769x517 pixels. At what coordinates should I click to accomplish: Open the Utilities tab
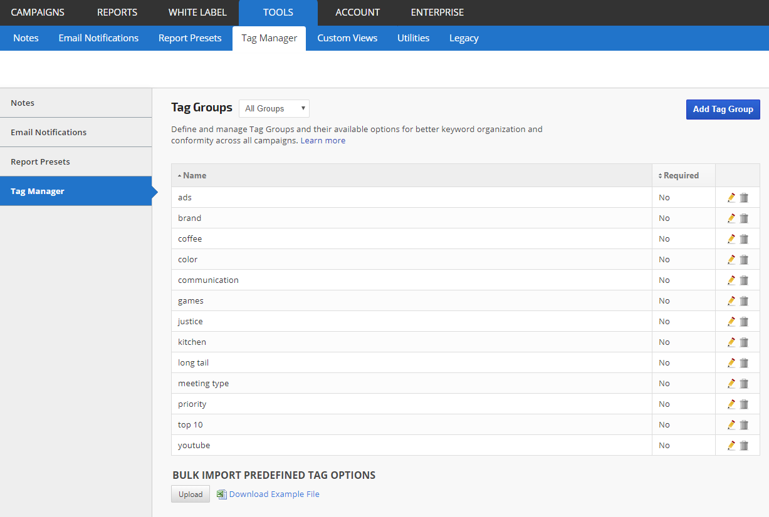(413, 38)
